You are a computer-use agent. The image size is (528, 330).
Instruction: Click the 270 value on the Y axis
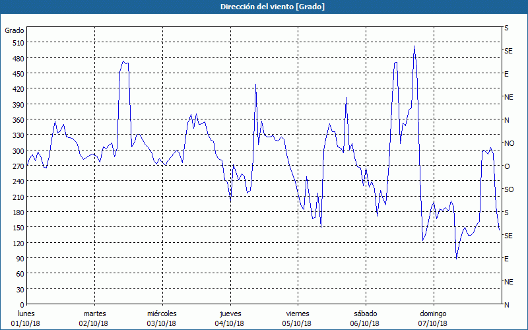(18, 166)
